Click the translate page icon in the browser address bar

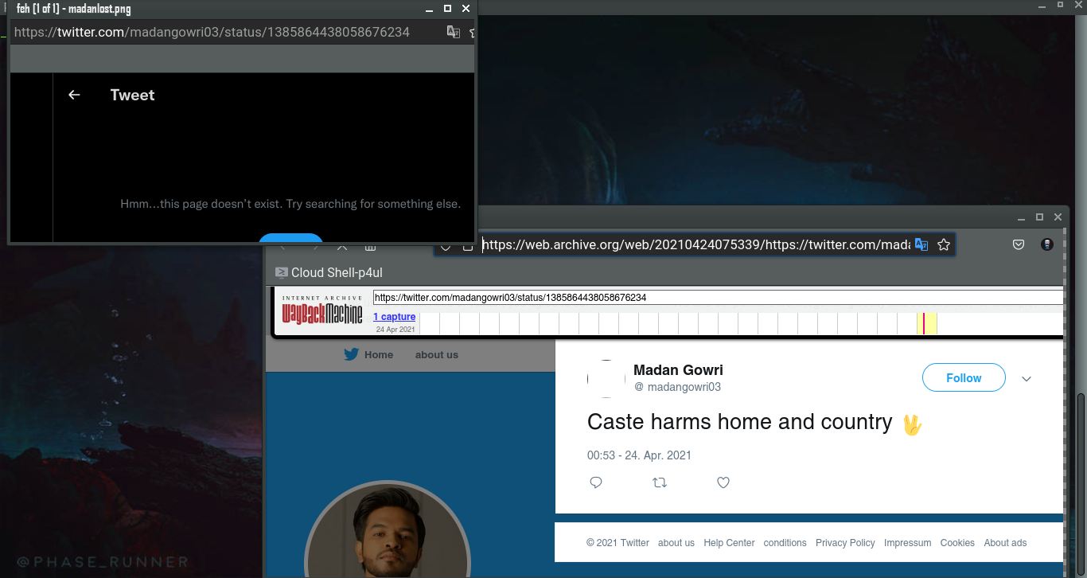[x=921, y=244]
